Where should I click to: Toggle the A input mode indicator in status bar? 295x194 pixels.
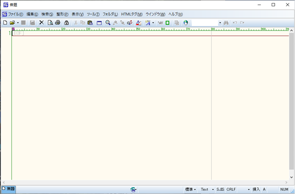[x=264, y=189]
